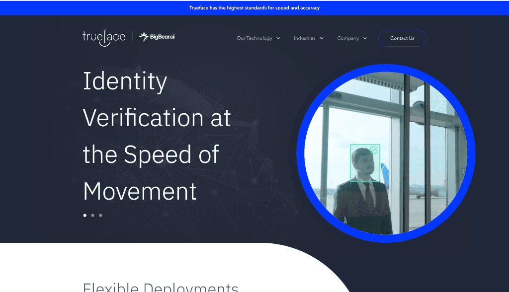
Task: Select the third carousel slide dot
Action: 100,216
